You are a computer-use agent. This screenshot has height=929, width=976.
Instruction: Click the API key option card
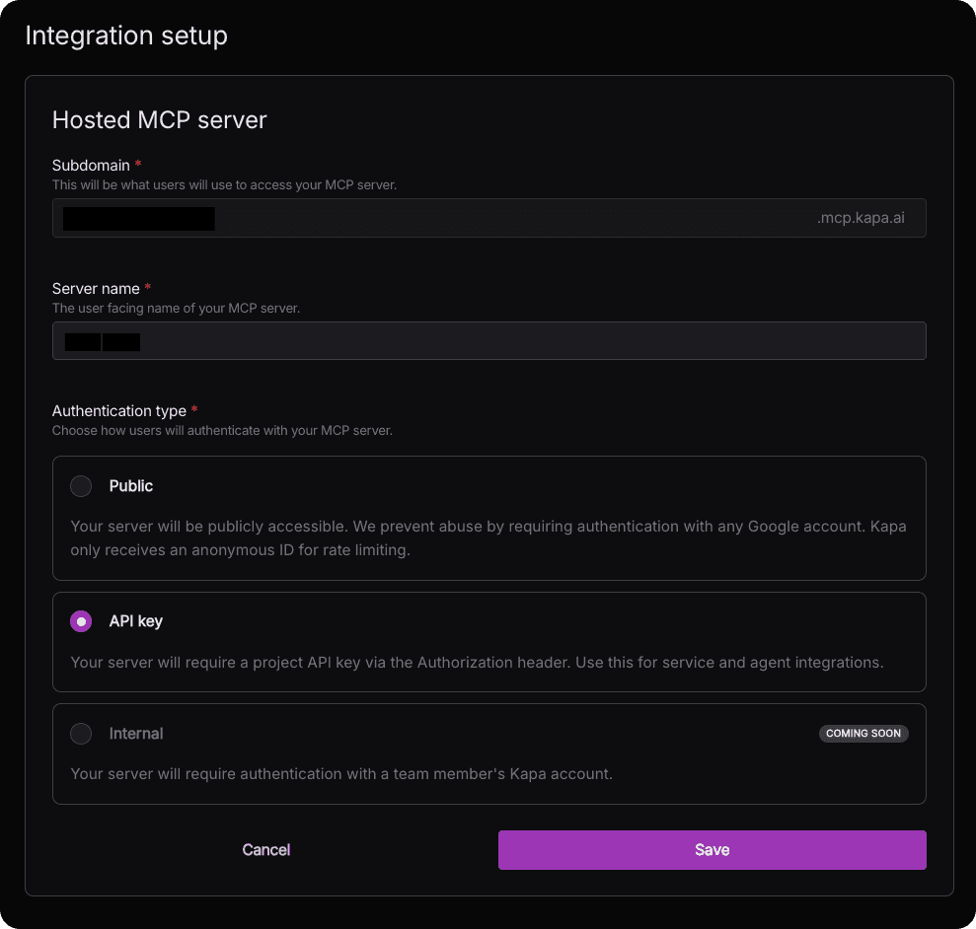click(488, 641)
